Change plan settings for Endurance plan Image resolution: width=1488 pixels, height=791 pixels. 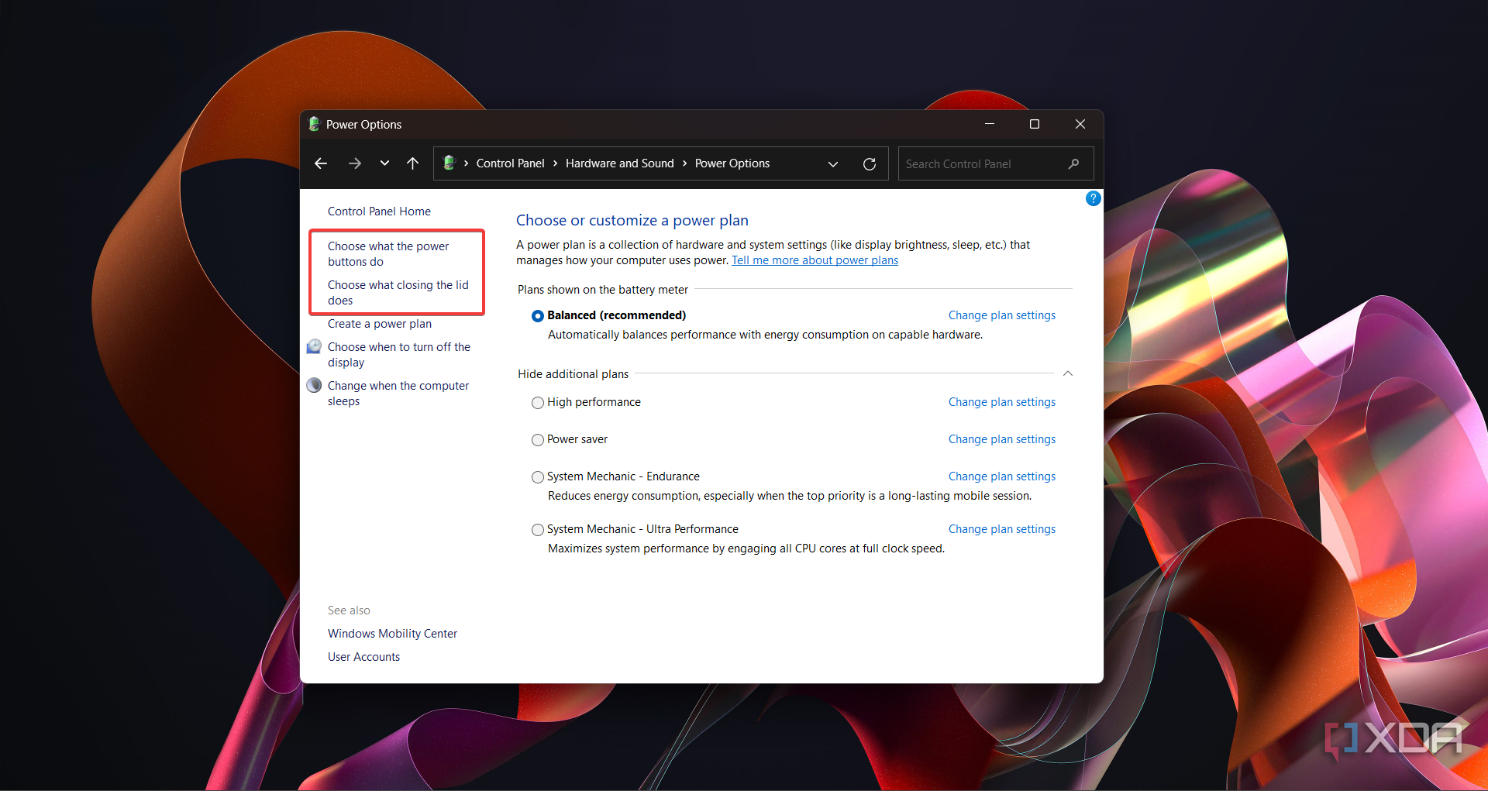1001,476
